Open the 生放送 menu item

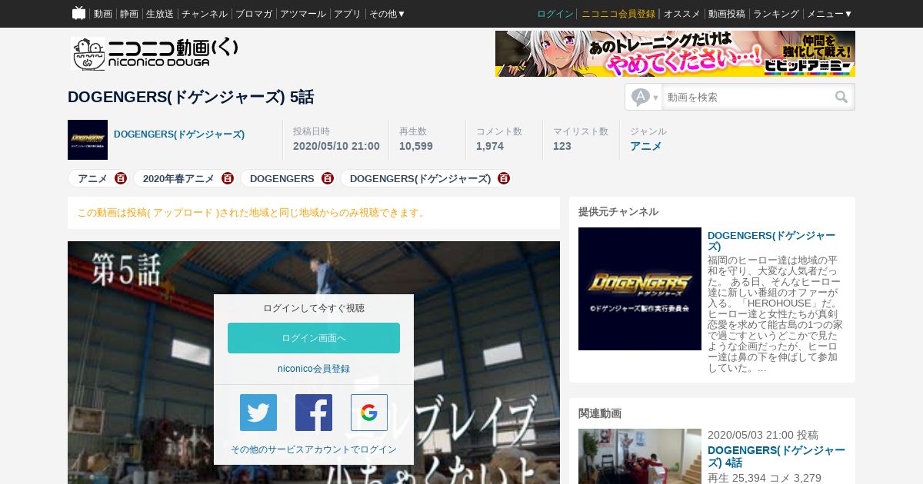(x=160, y=14)
